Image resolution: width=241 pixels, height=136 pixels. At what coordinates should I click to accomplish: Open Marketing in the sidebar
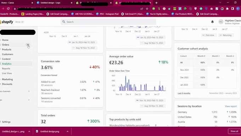(x=7, y=79)
